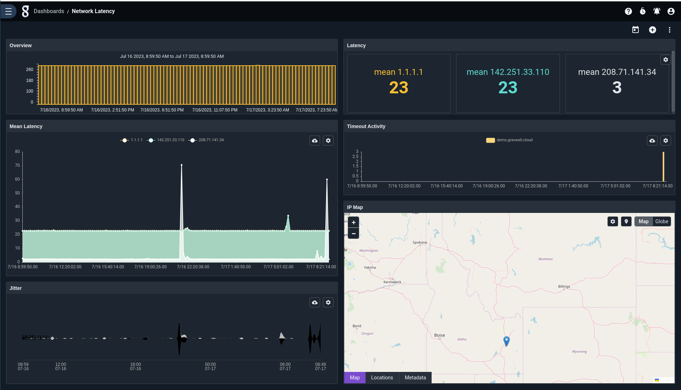Open Timeout Activity chart settings gear

tap(665, 141)
